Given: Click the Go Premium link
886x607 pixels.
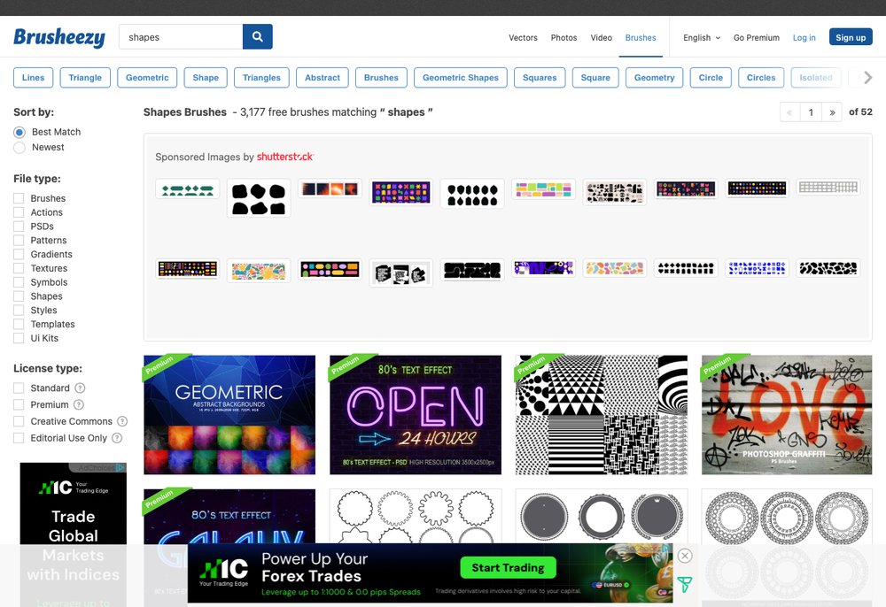Looking at the screenshot, I should coord(756,38).
